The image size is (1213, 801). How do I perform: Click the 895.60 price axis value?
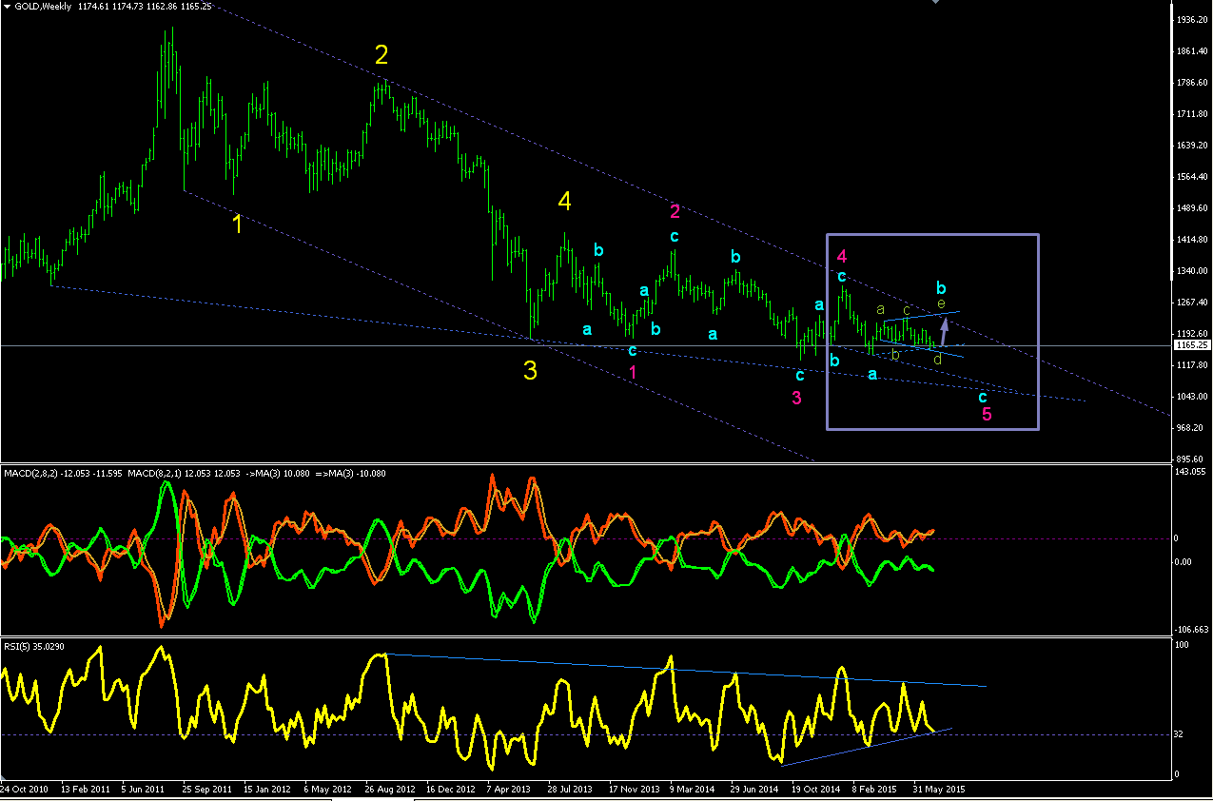(x=1190, y=459)
